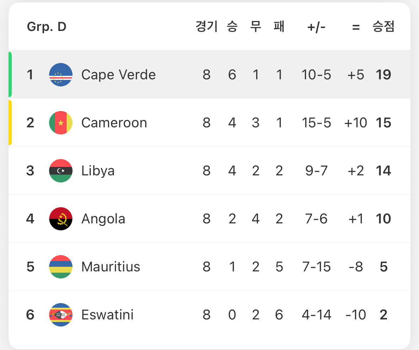Click the Grp. D table heading

click(x=47, y=27)
